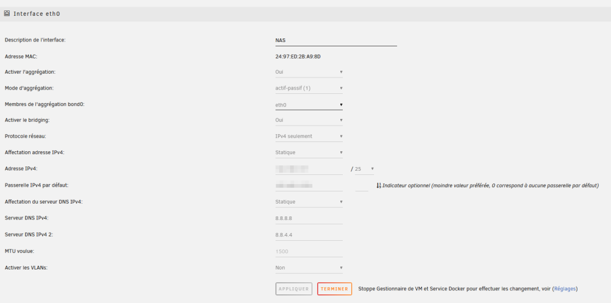
Task: Click the Description de l'interface label
Action: coord(35,40)
